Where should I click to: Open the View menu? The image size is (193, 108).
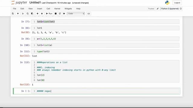click(30, 9)
